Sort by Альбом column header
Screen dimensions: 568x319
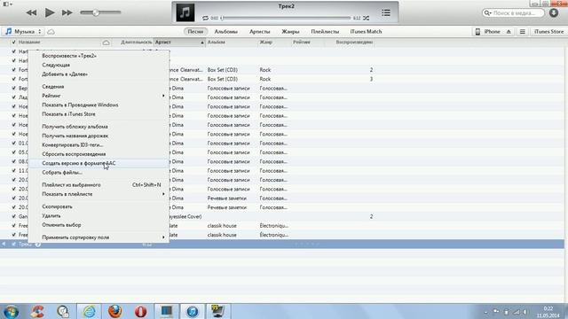pyautogui.click(x=231, y=42)
